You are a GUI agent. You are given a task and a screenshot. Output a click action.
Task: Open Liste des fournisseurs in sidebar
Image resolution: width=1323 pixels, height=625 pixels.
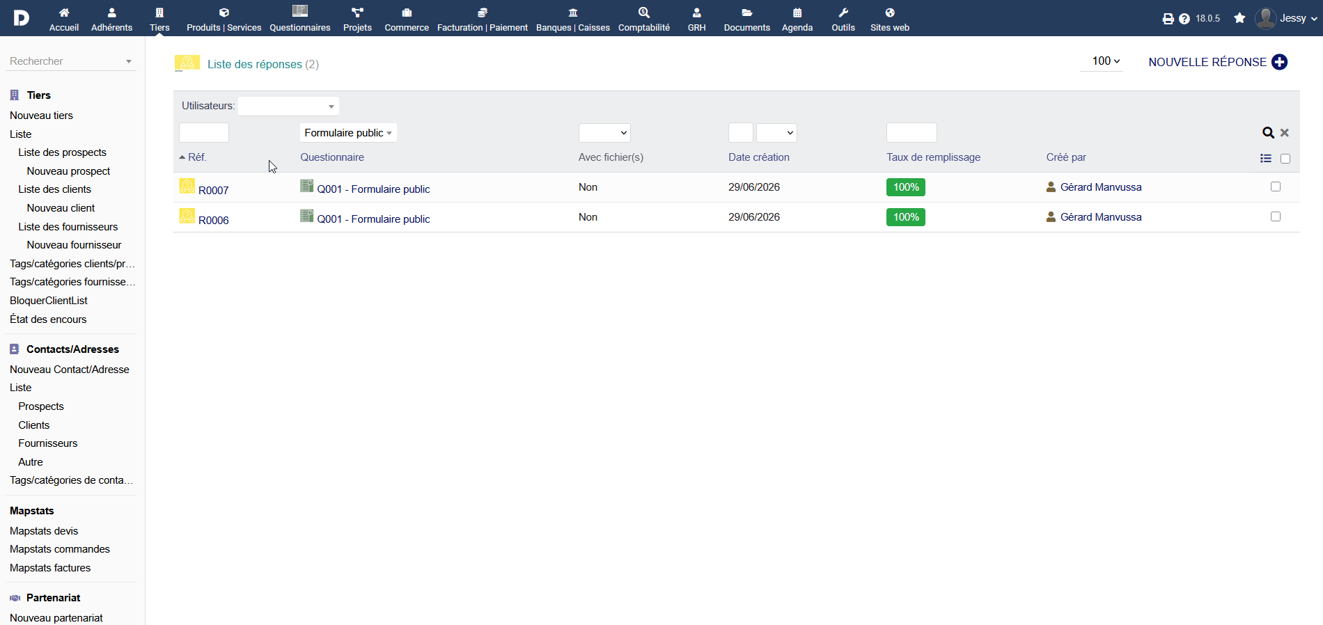click(x=68, y=227)
